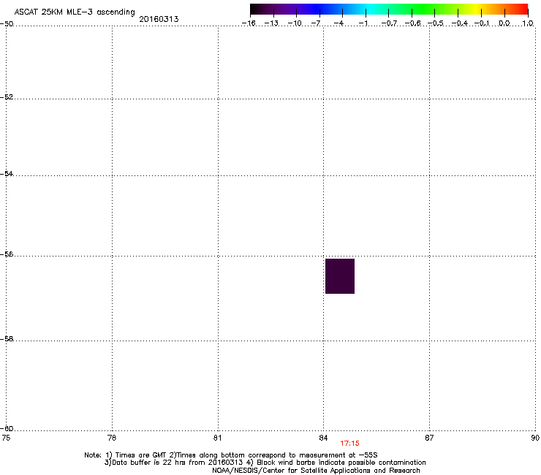
Task: Click the -10 color bar label
Action: click(x=295, y=23)
